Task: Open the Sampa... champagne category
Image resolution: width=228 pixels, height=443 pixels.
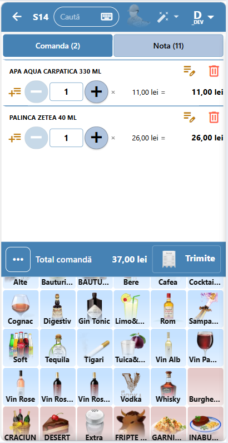Action: tap(205, 309)
